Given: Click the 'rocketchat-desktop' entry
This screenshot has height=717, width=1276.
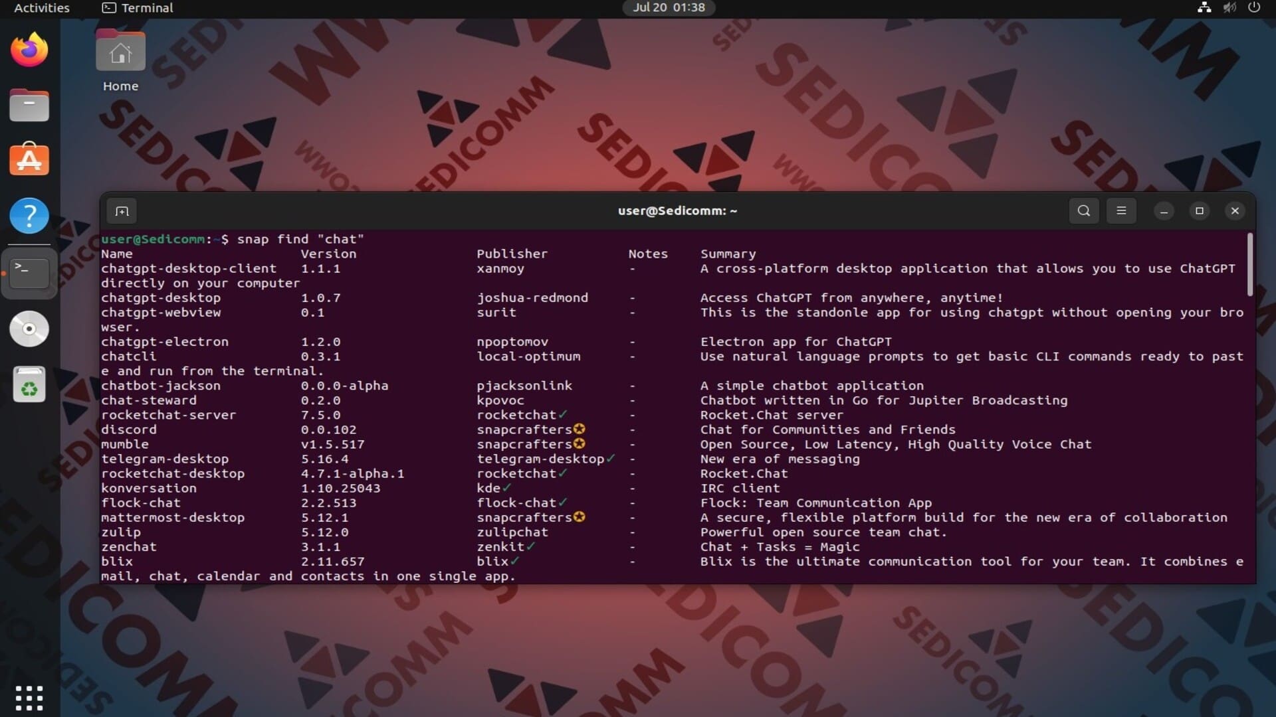Looking at the screenshot, I should coord(173,473).
